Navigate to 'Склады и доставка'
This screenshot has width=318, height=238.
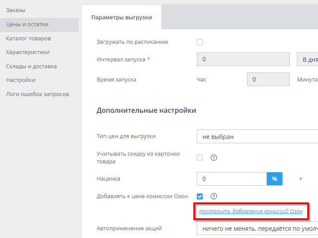tap(31, 66)
